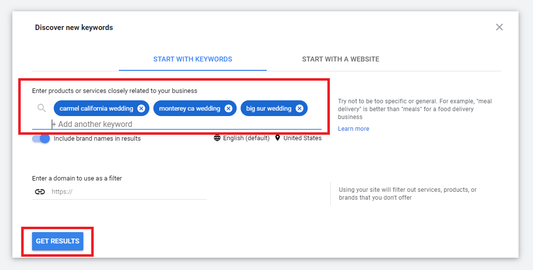Click the Discover new keywords title
The width and height of the screenshot is (533, 270).
(x=74, y=28)
